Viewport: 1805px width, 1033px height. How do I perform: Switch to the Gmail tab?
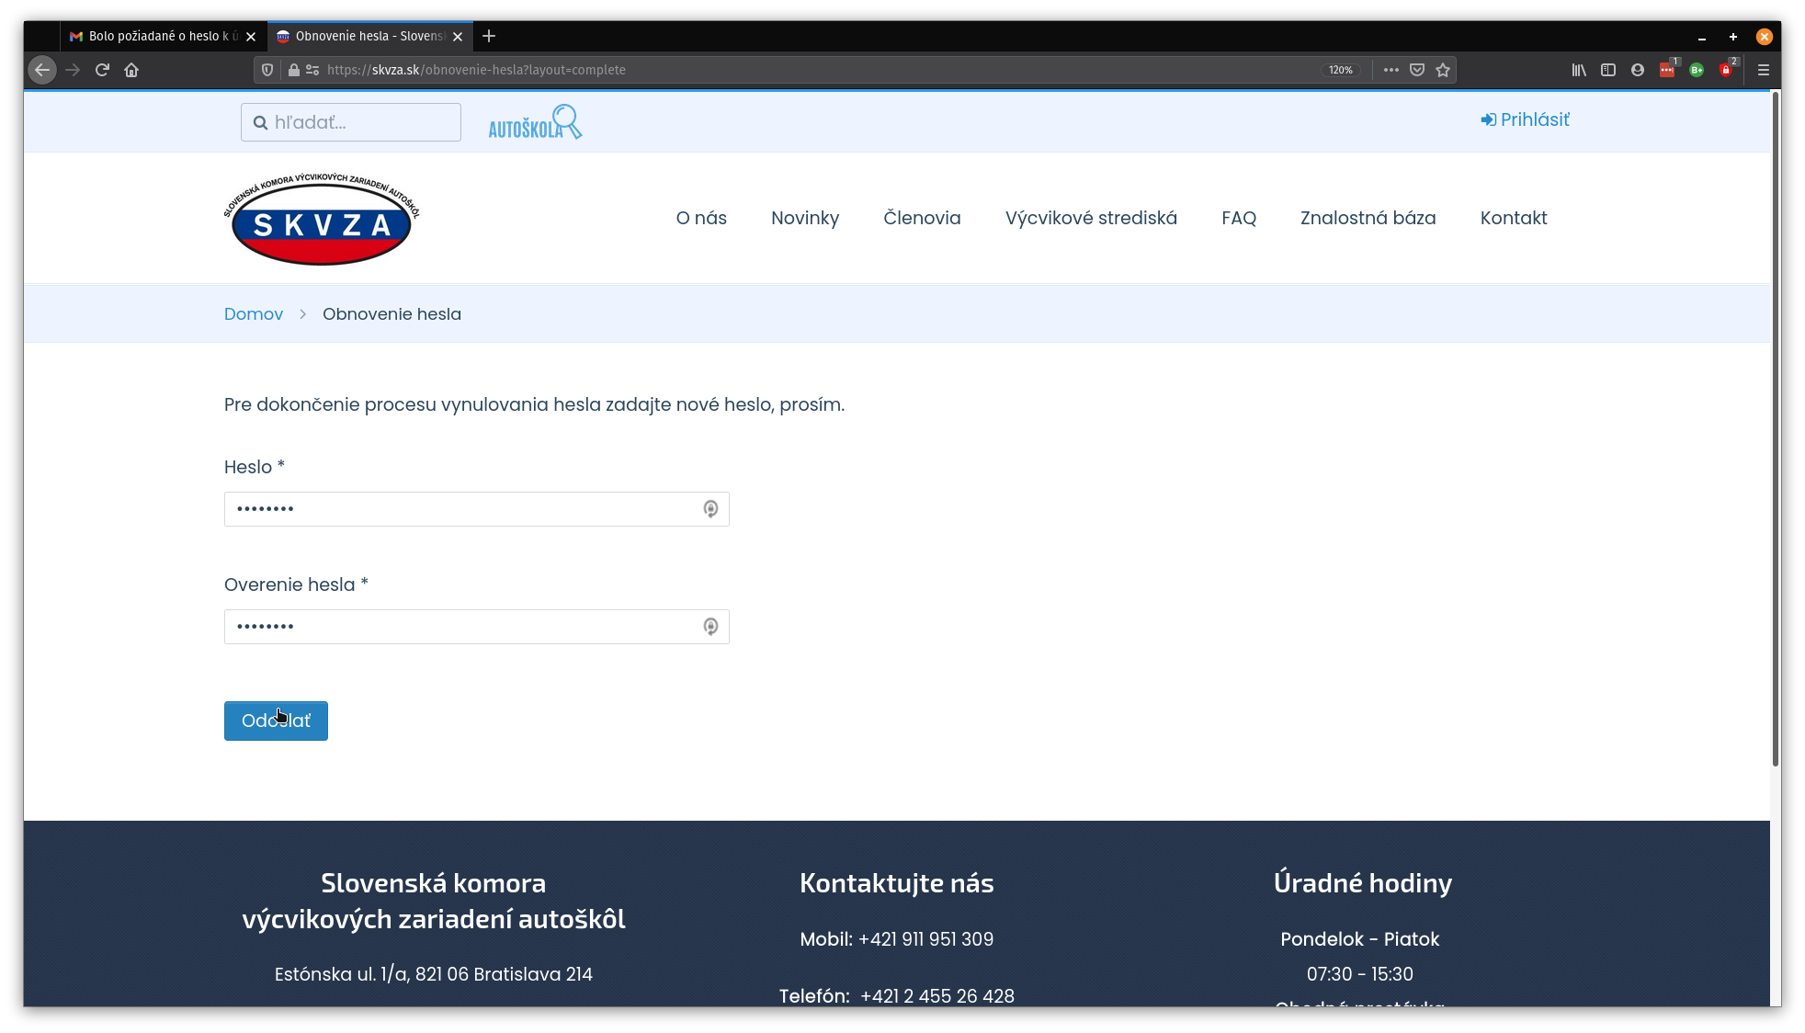tap(156, 36)
